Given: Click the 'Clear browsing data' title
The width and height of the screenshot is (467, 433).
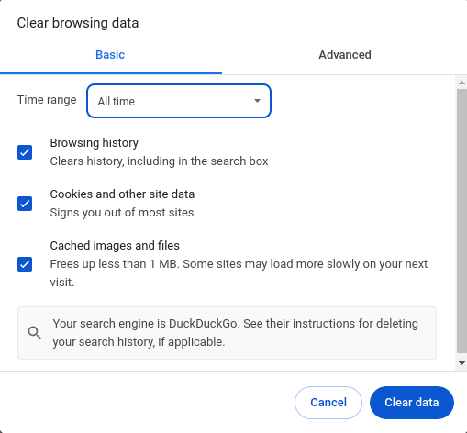Looking at the screenshot, I should 78,23.
